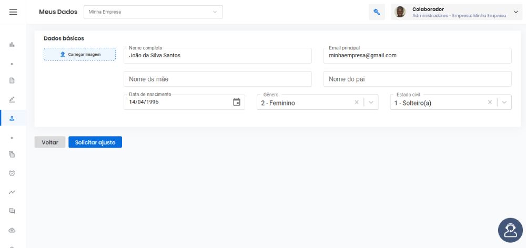Expand the Estado civil dropdown arrow
The height and width of the screenshot is (248, 526).
[x=504, y=102]
